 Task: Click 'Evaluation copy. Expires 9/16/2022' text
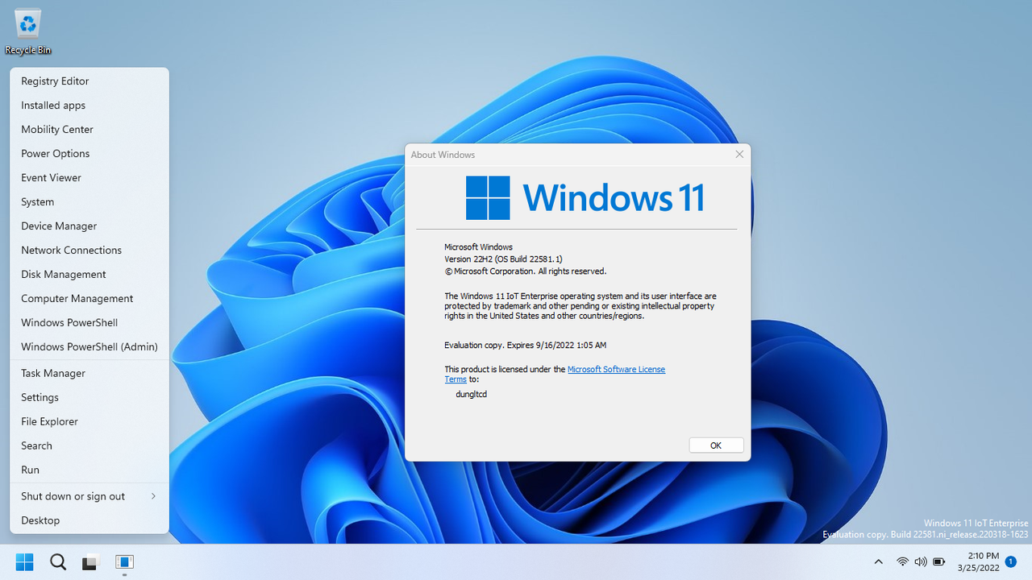point(525,346)
